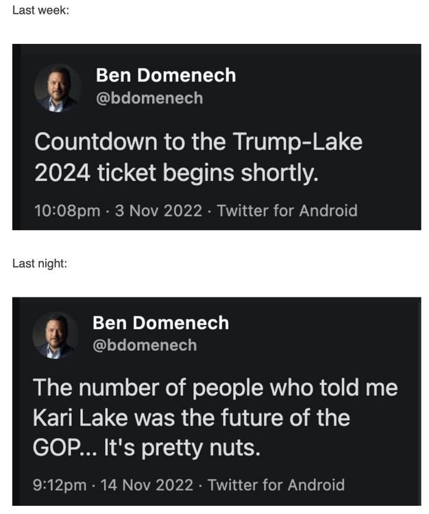Click Twitter for Android in the 3 Nov tweet
The width and height of the screenshot is (429, 514).
pyautogui.click(x=287, y=210)
